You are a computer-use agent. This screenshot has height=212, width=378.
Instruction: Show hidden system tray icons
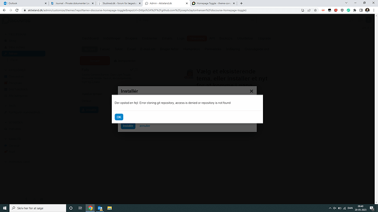point(330,208)
